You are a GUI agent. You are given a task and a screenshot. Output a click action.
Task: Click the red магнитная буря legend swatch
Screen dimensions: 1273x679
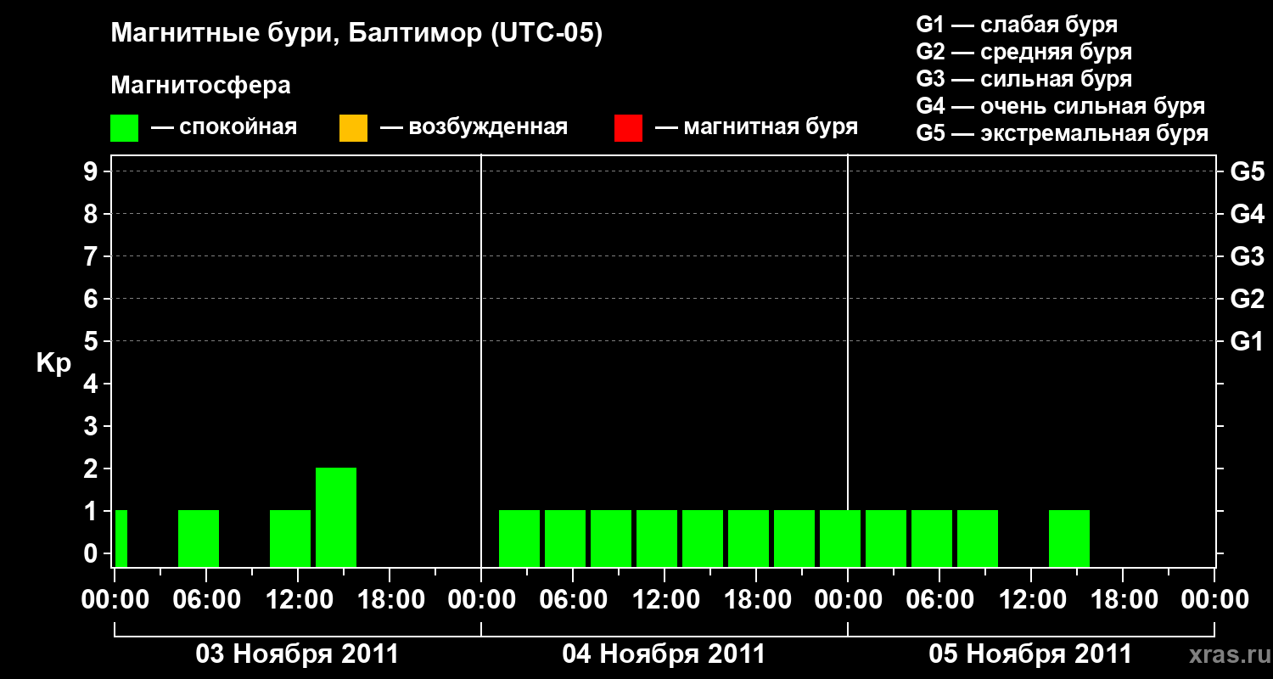click(628, 128)
